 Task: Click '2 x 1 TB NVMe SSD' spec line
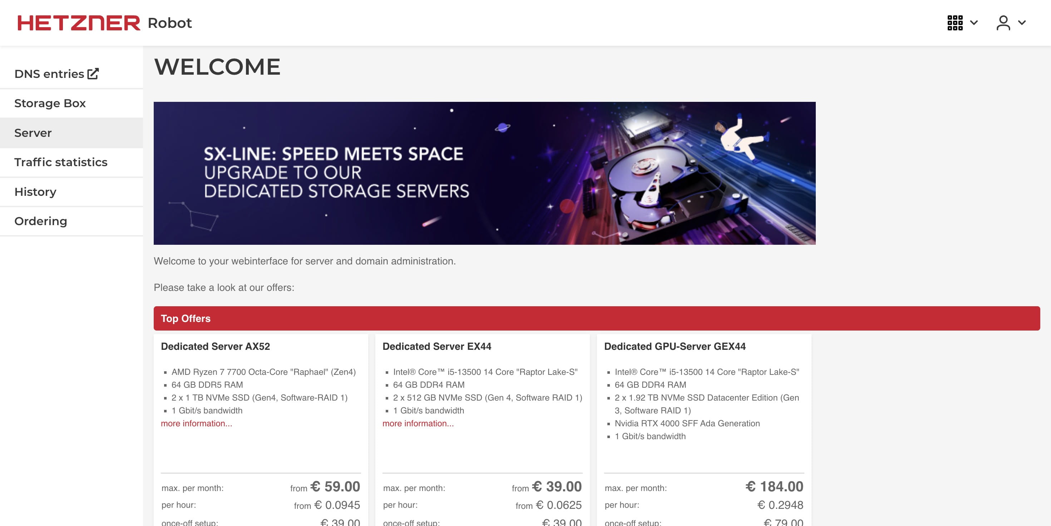tap(260, 398)
